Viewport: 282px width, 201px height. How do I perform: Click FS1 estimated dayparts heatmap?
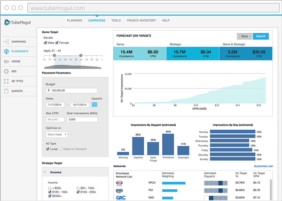216,190
